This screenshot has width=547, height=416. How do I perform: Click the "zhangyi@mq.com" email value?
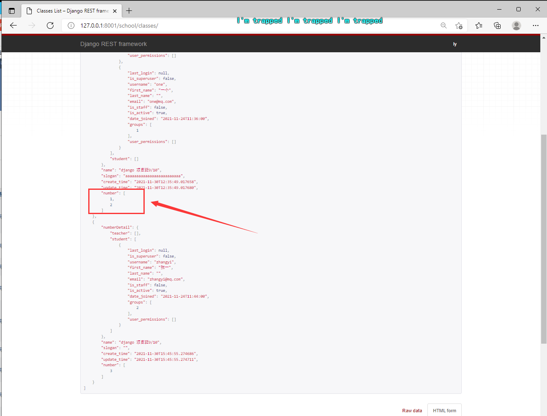point(165,279)
